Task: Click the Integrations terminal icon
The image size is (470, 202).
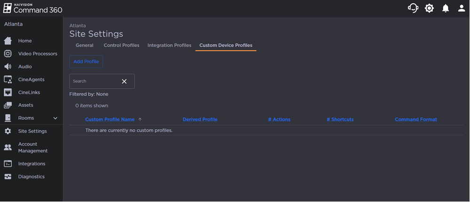Action: [x=8, y=163]
